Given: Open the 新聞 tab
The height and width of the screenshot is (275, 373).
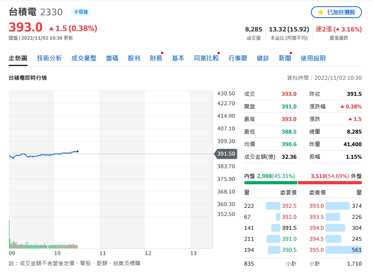Looking at the screenshot, I should click(285, 58).
